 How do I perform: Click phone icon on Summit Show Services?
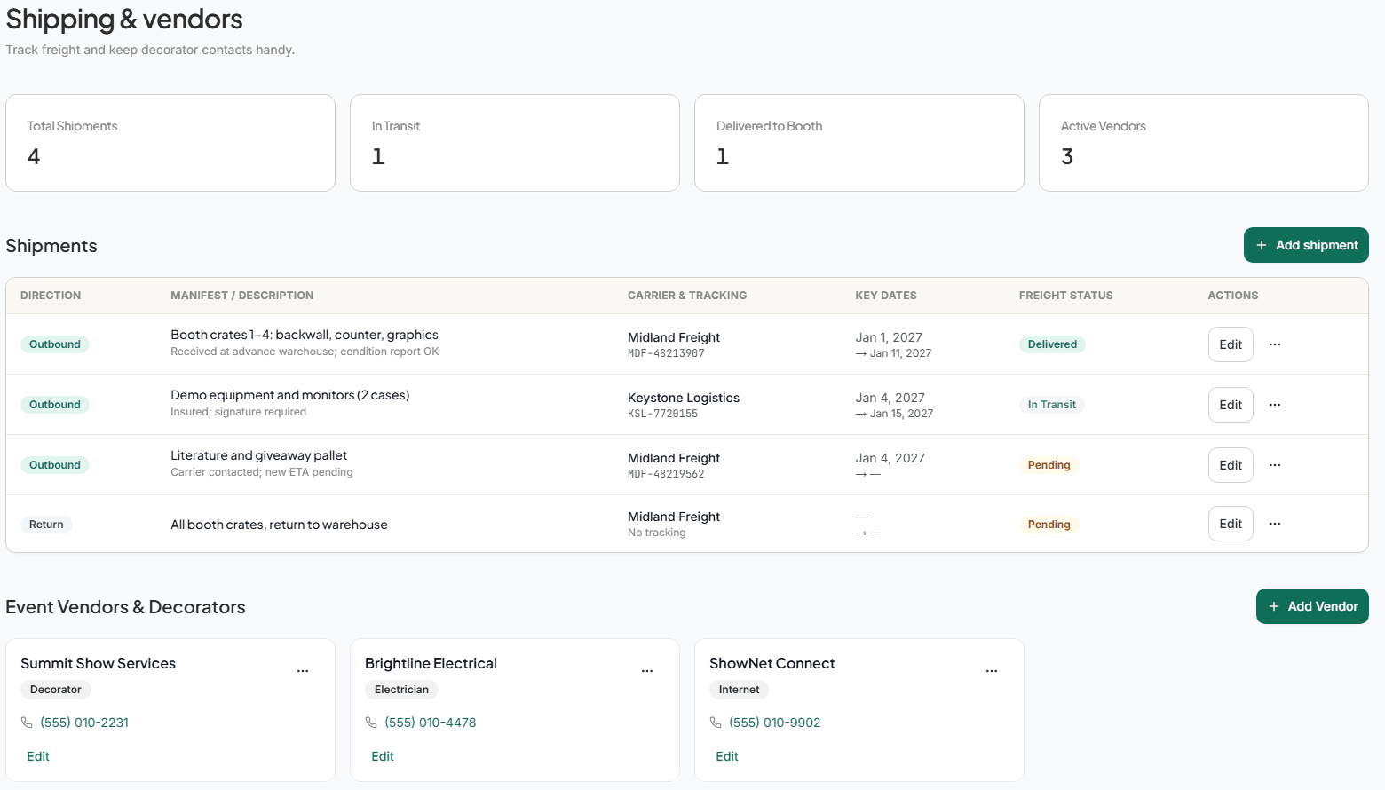27,723
